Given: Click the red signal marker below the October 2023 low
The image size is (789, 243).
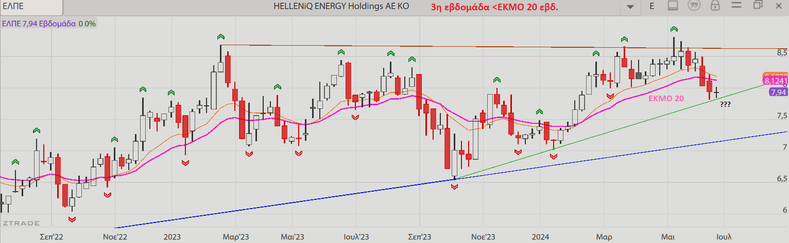Looking at the screenshot, I should (454, 187).
